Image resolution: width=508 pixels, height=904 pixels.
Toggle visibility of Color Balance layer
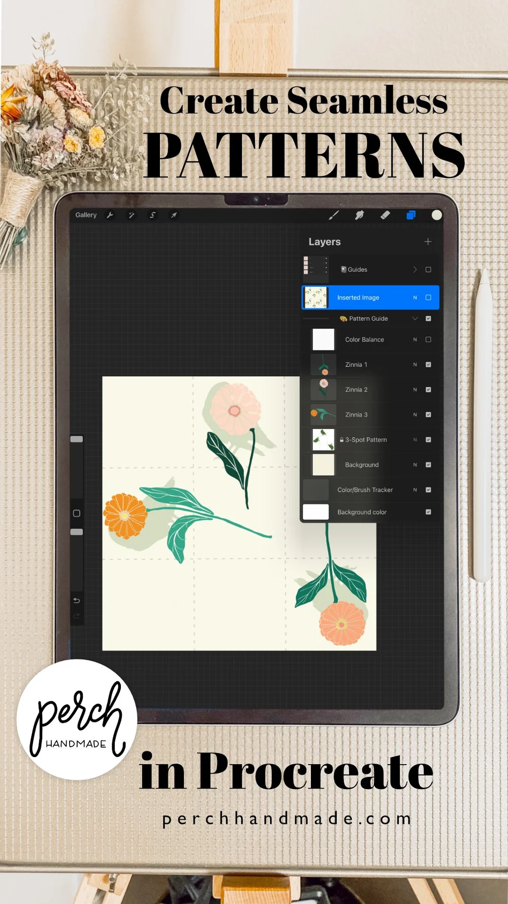[428, 340]
